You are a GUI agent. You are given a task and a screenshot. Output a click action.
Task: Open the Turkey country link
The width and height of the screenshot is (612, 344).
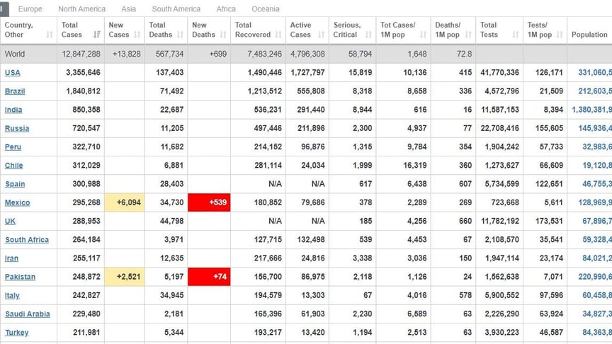pos(17,333)
